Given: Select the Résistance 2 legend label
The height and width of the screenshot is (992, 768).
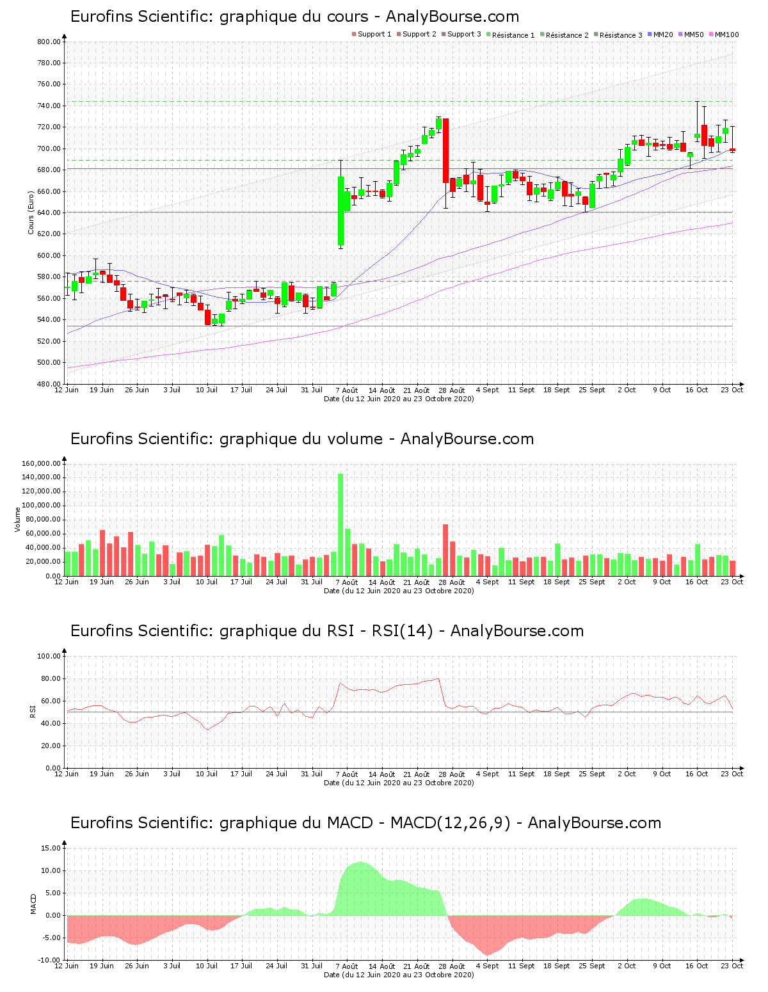Looking at the screenshot, I should coord(567,35).
